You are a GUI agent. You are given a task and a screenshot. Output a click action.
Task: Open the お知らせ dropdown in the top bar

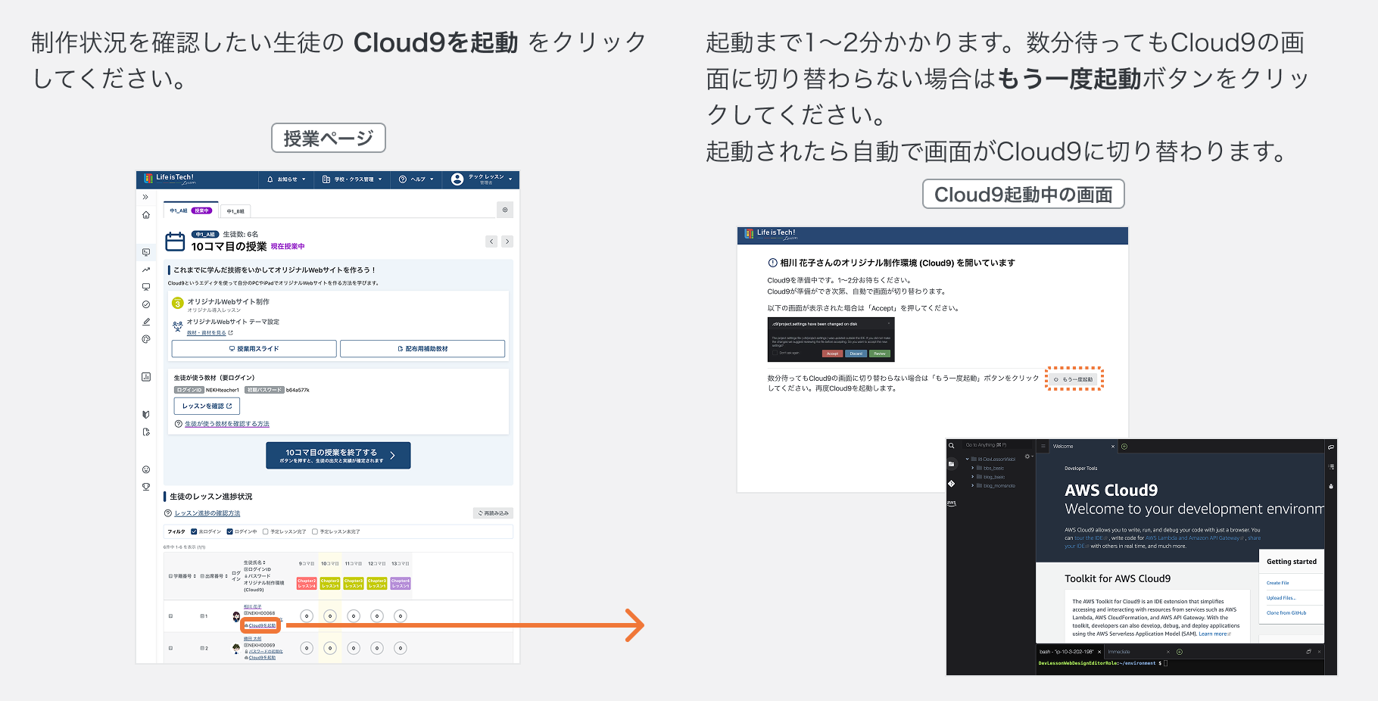pyautogui.click(x=286, y=179)
